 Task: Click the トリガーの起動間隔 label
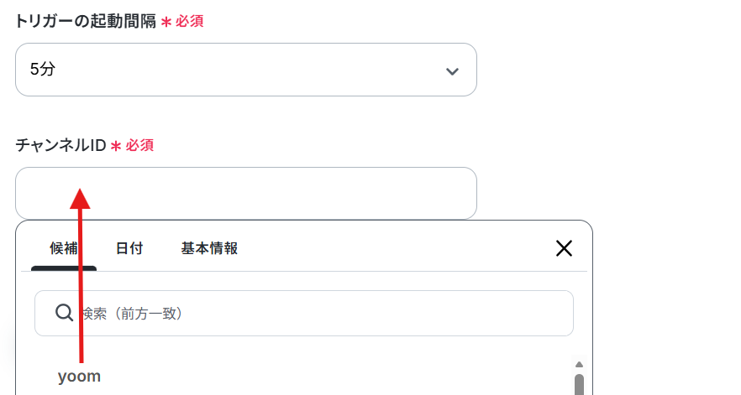pos(86,21)
